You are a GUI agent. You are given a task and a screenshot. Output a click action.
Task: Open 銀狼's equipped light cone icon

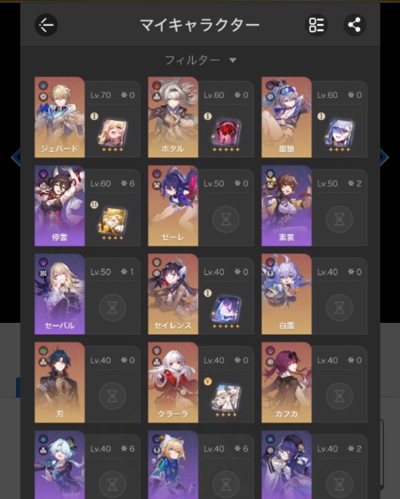pos(339,133)
